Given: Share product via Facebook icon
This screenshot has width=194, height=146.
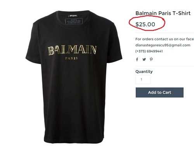Looking at the screenshot, I should pos(137,59).
